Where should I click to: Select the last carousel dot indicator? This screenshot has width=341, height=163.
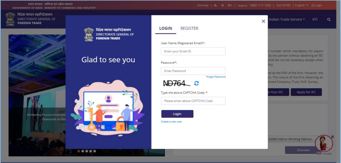point(95,151)
